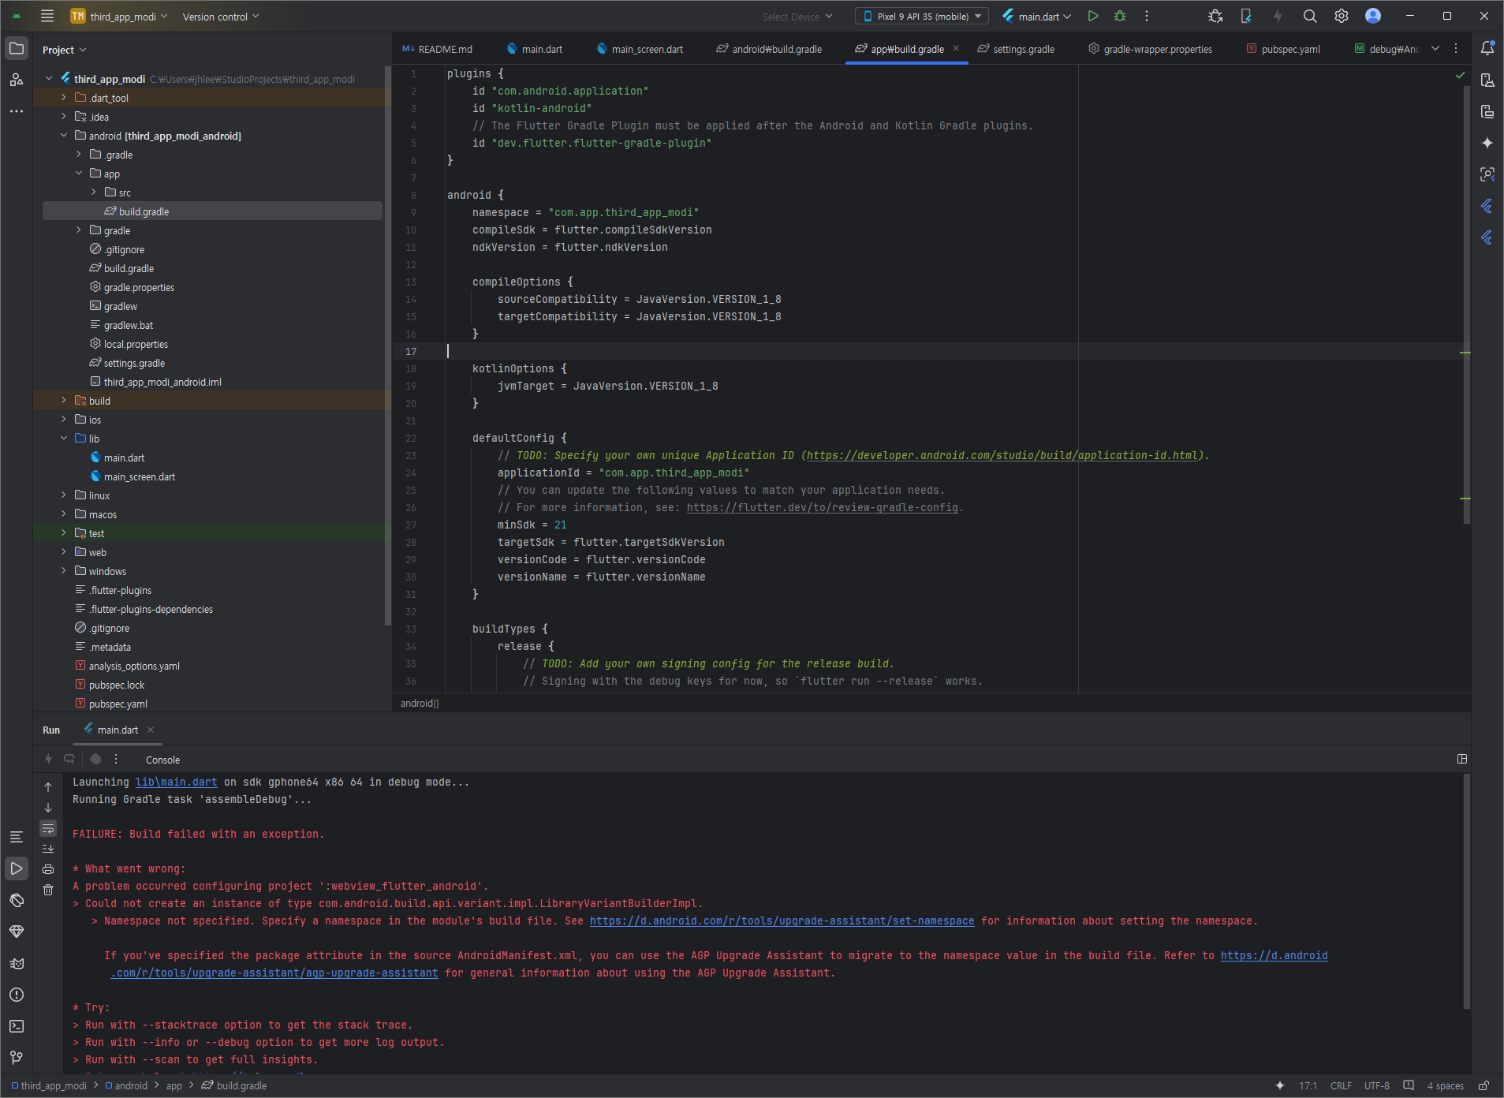Collapse the lib folder
The width and height of the screenshot is (1504, 1098).
(64, 439)
